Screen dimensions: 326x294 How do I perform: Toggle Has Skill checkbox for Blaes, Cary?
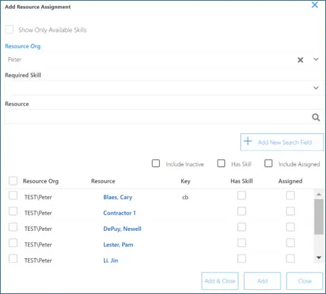(242, 196)
